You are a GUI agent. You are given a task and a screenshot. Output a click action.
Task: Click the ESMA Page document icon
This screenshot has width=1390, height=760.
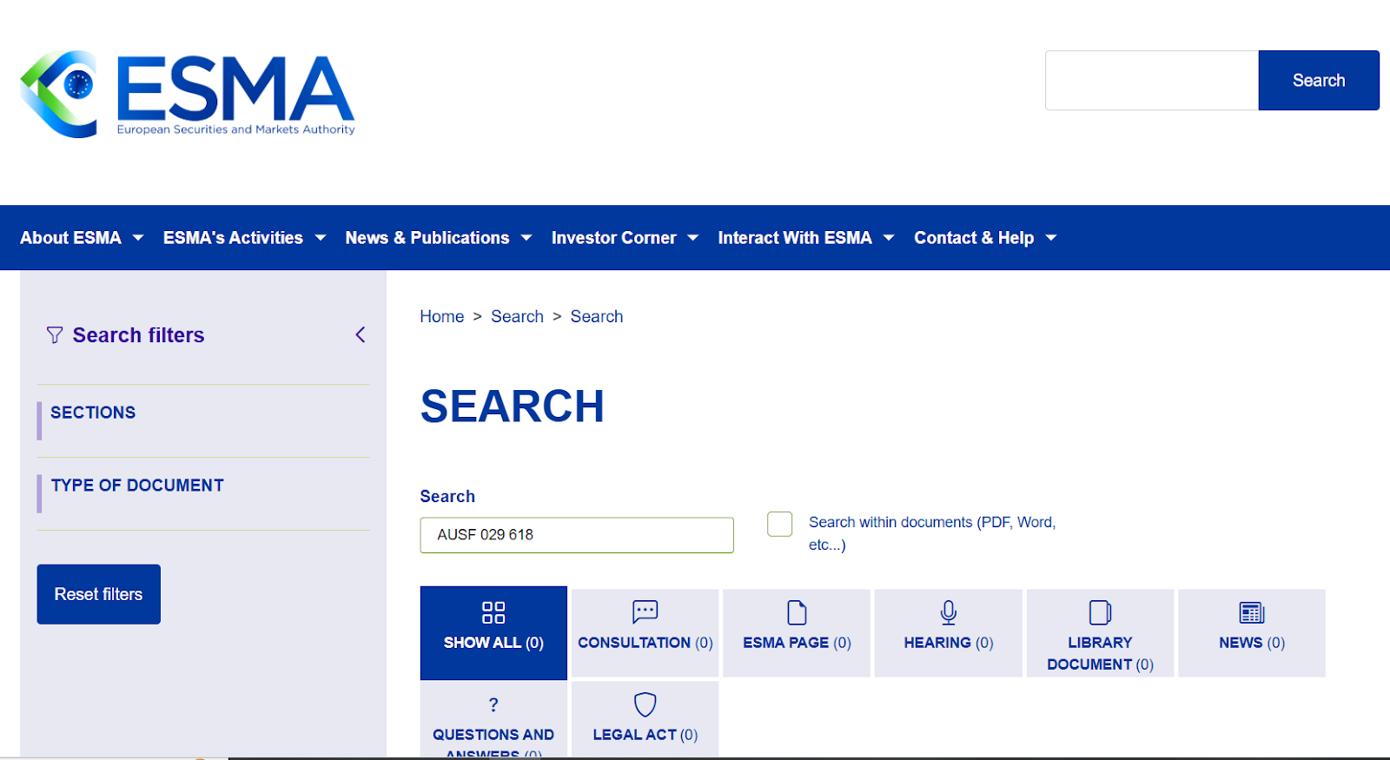pyautogui.click(x=797, y=612)
